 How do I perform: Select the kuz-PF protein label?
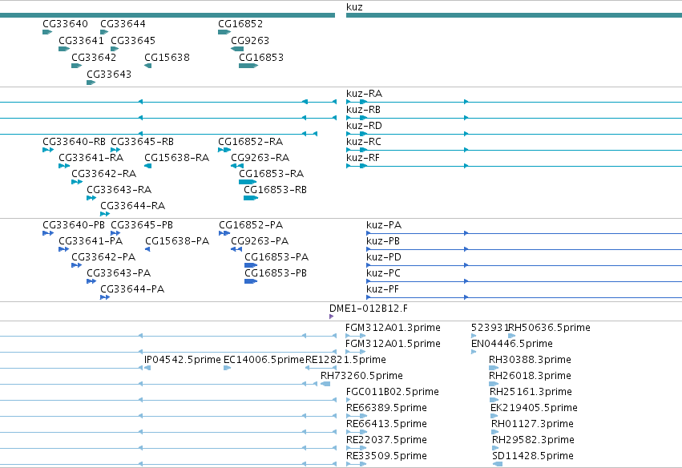382,289
